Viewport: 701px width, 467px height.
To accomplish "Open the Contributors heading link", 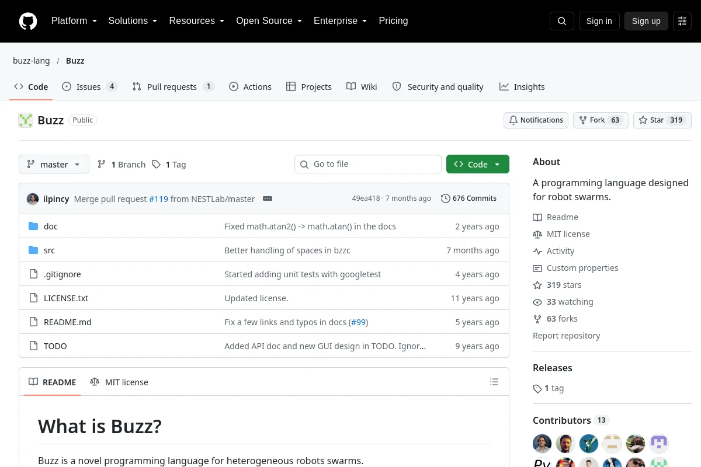I will coord(571,420).
